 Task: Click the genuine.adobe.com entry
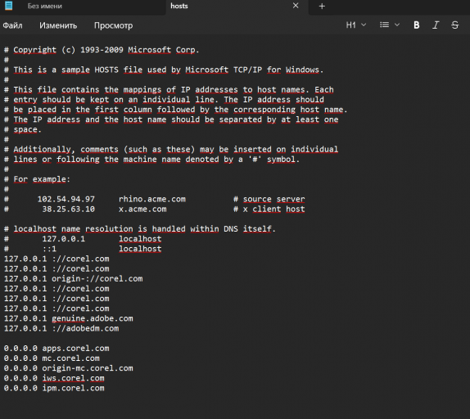[x=93, y=318]
